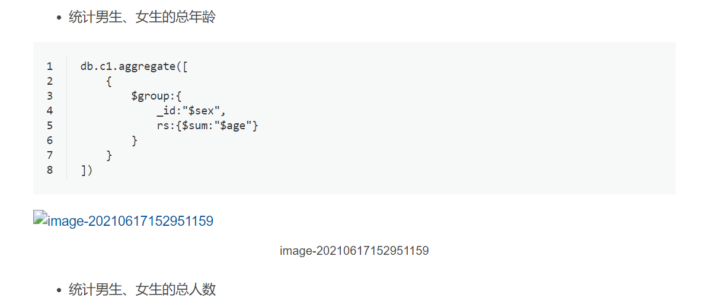Image resolution: width=703 pixels, height=307 pixels.
Task: Click the db.c1.aggregate([ code line
Action: point(134,66)
